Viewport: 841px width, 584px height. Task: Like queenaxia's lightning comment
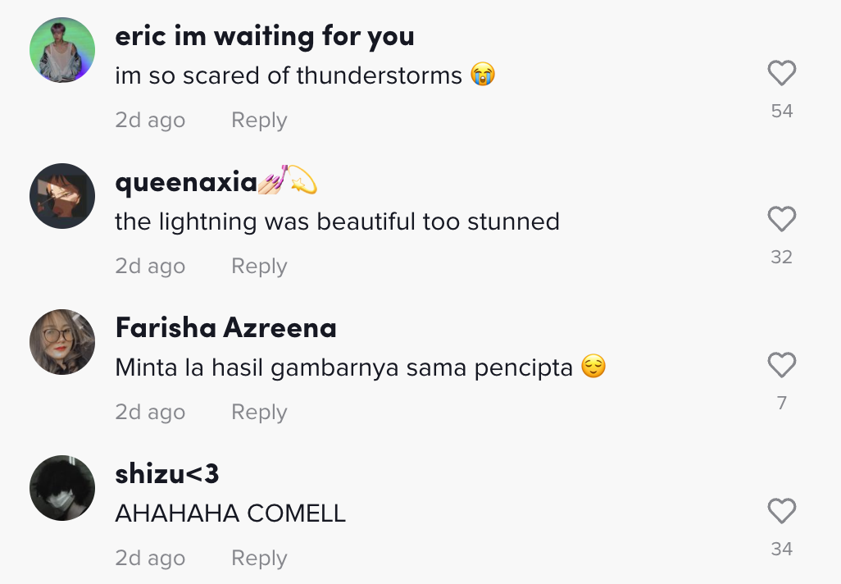[781, 219]
